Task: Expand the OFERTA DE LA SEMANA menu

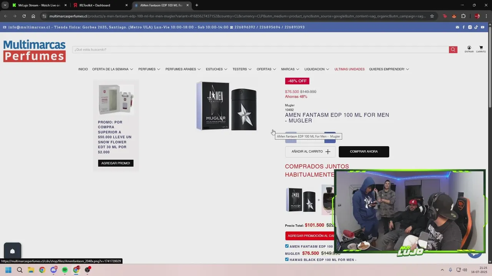Action: tap(113, 69)
